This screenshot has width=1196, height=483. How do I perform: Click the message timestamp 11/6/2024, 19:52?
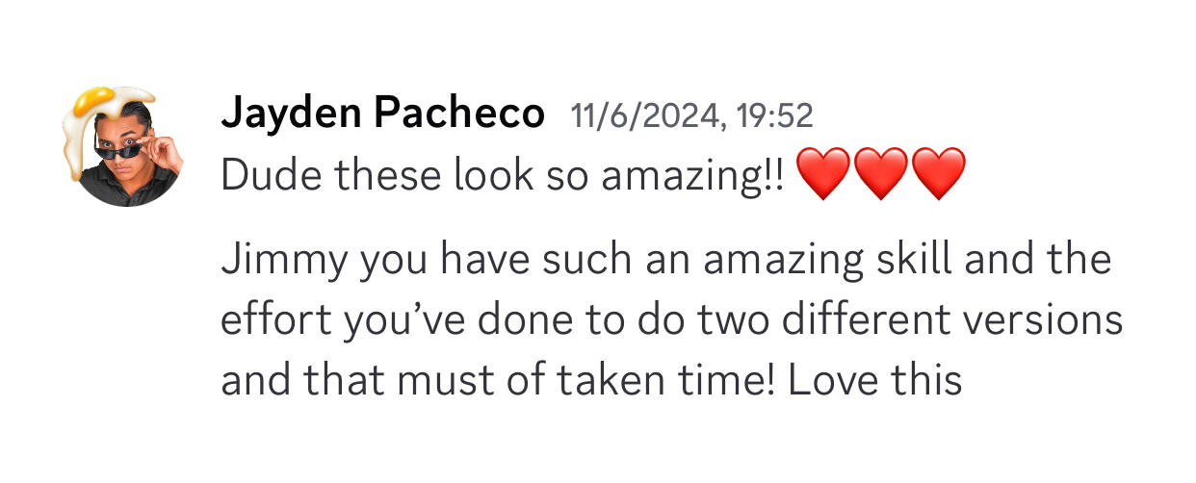tap(692, 116)
